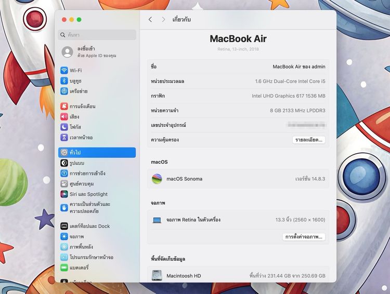Screen dimensions: 390x294
Task: Open Sound (เสียง) speaker icon
Action: (64, 116)
